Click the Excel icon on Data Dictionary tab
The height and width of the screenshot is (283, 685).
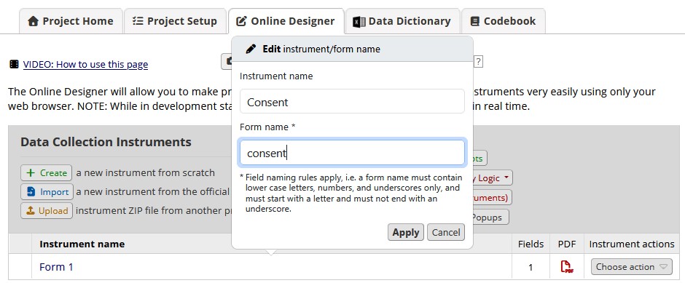pyautogui.click(x=359, y=21)
